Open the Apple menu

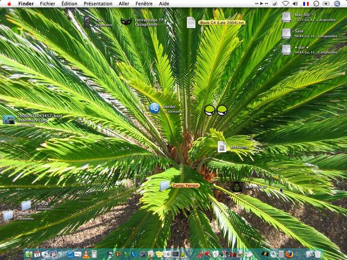[9, 4]
